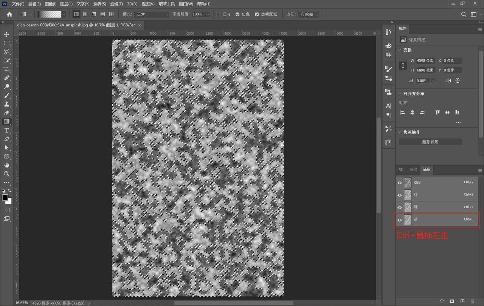This screenshot has height=306, width=484.
Task: Switch to the 图层 (Layers) tab
Action: [413, 170]
